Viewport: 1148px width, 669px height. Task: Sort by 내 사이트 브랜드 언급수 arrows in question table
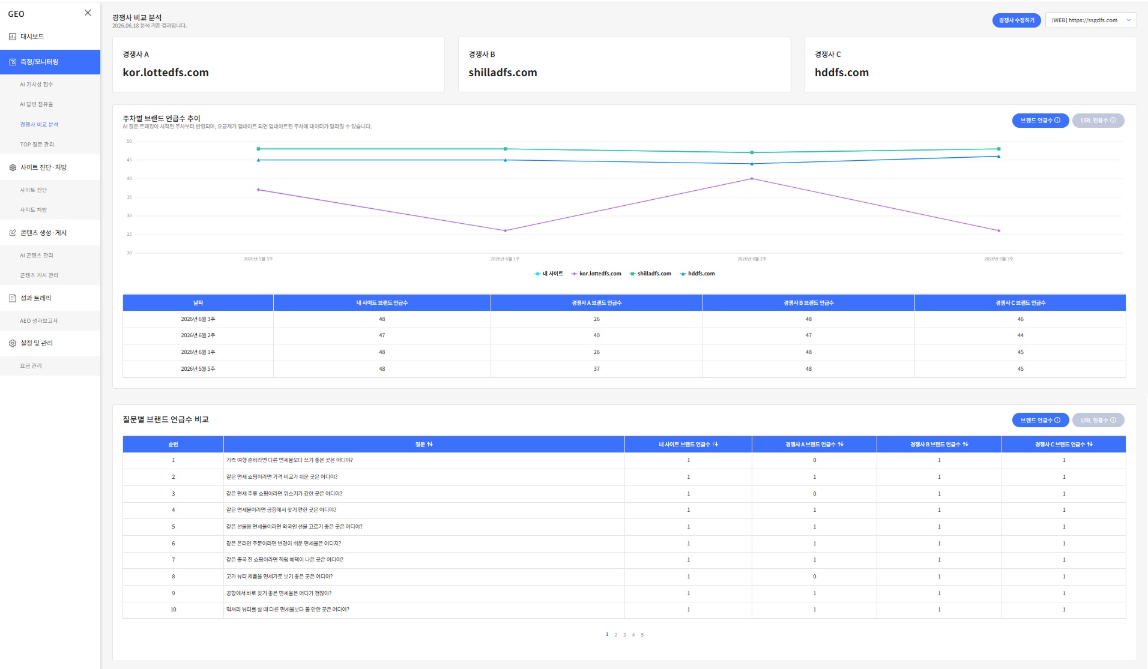pyautogui.click(x=716, y=445)
